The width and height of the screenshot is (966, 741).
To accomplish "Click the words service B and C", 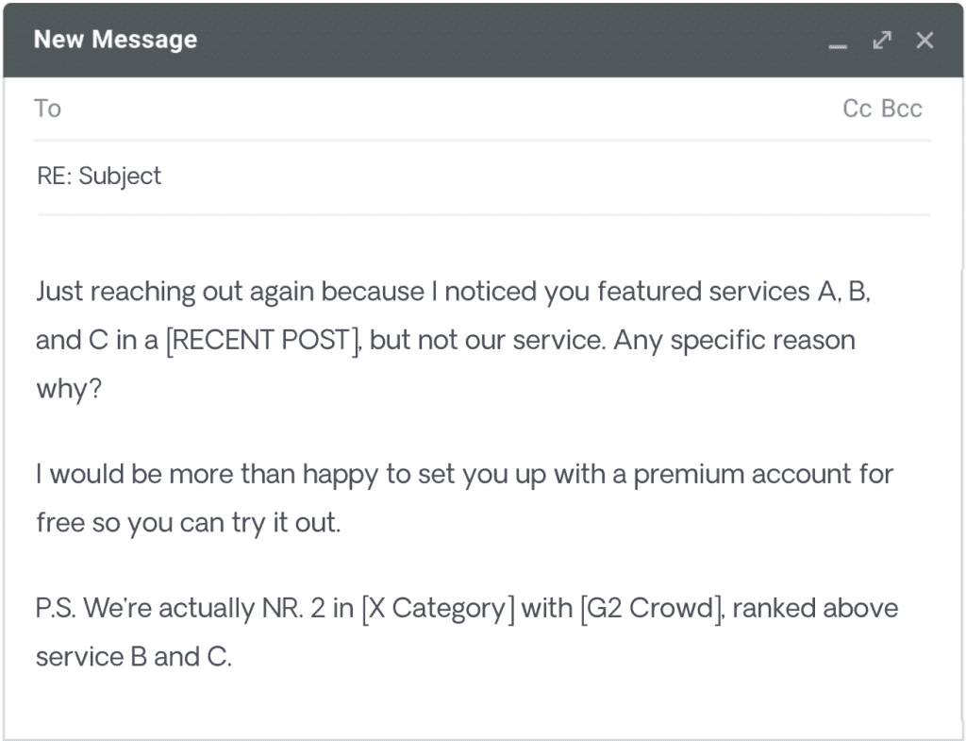I will point(132,657).
